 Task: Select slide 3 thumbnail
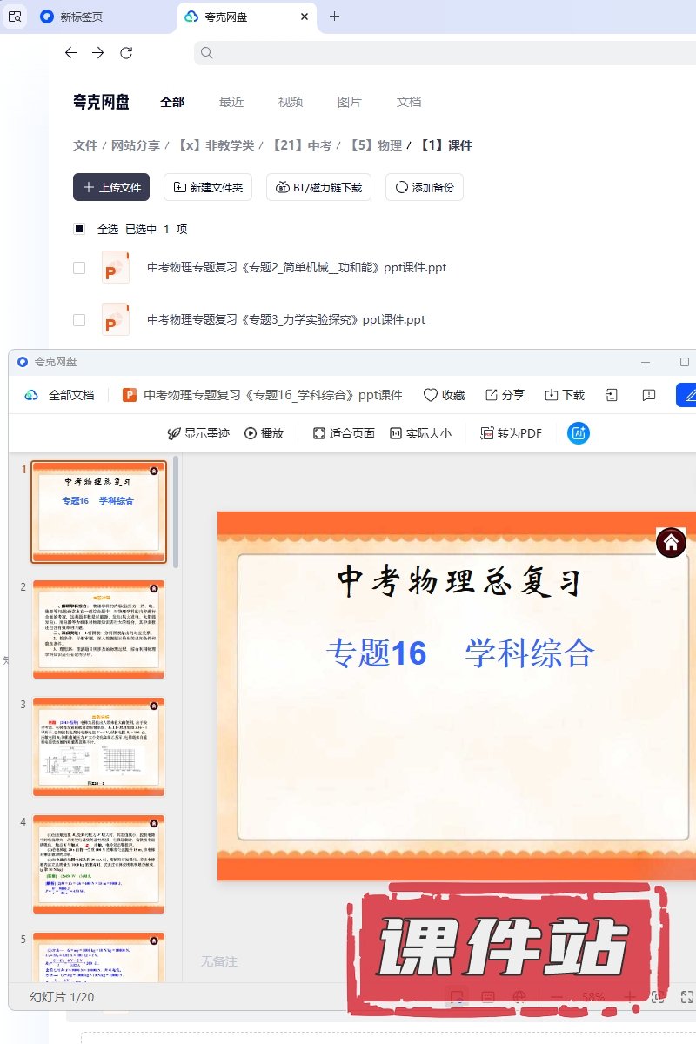[98, 746]
